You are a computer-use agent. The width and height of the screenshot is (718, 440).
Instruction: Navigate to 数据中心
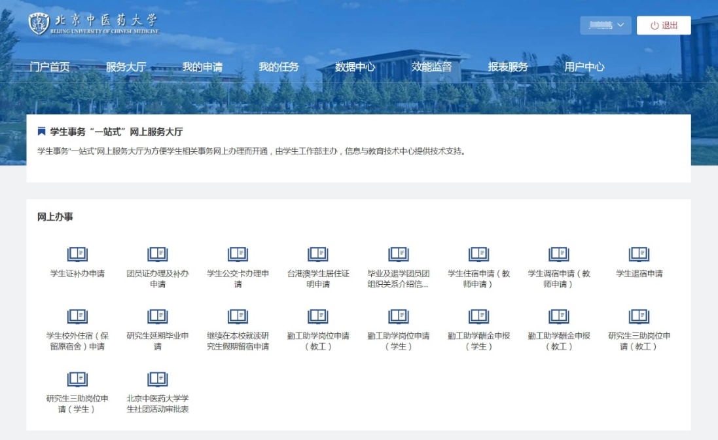coord(355,67)
